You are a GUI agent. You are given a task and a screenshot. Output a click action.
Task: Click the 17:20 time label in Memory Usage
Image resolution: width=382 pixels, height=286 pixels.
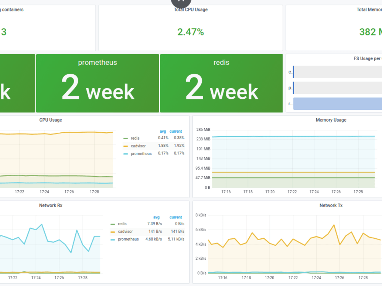270,192
